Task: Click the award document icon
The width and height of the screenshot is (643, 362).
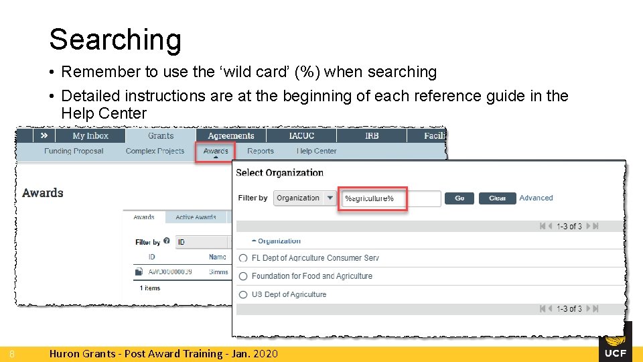Action: click(139, 271)
